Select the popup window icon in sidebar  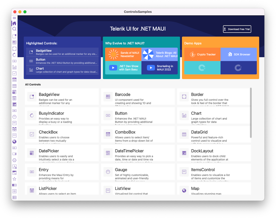(x=14, y=173)
